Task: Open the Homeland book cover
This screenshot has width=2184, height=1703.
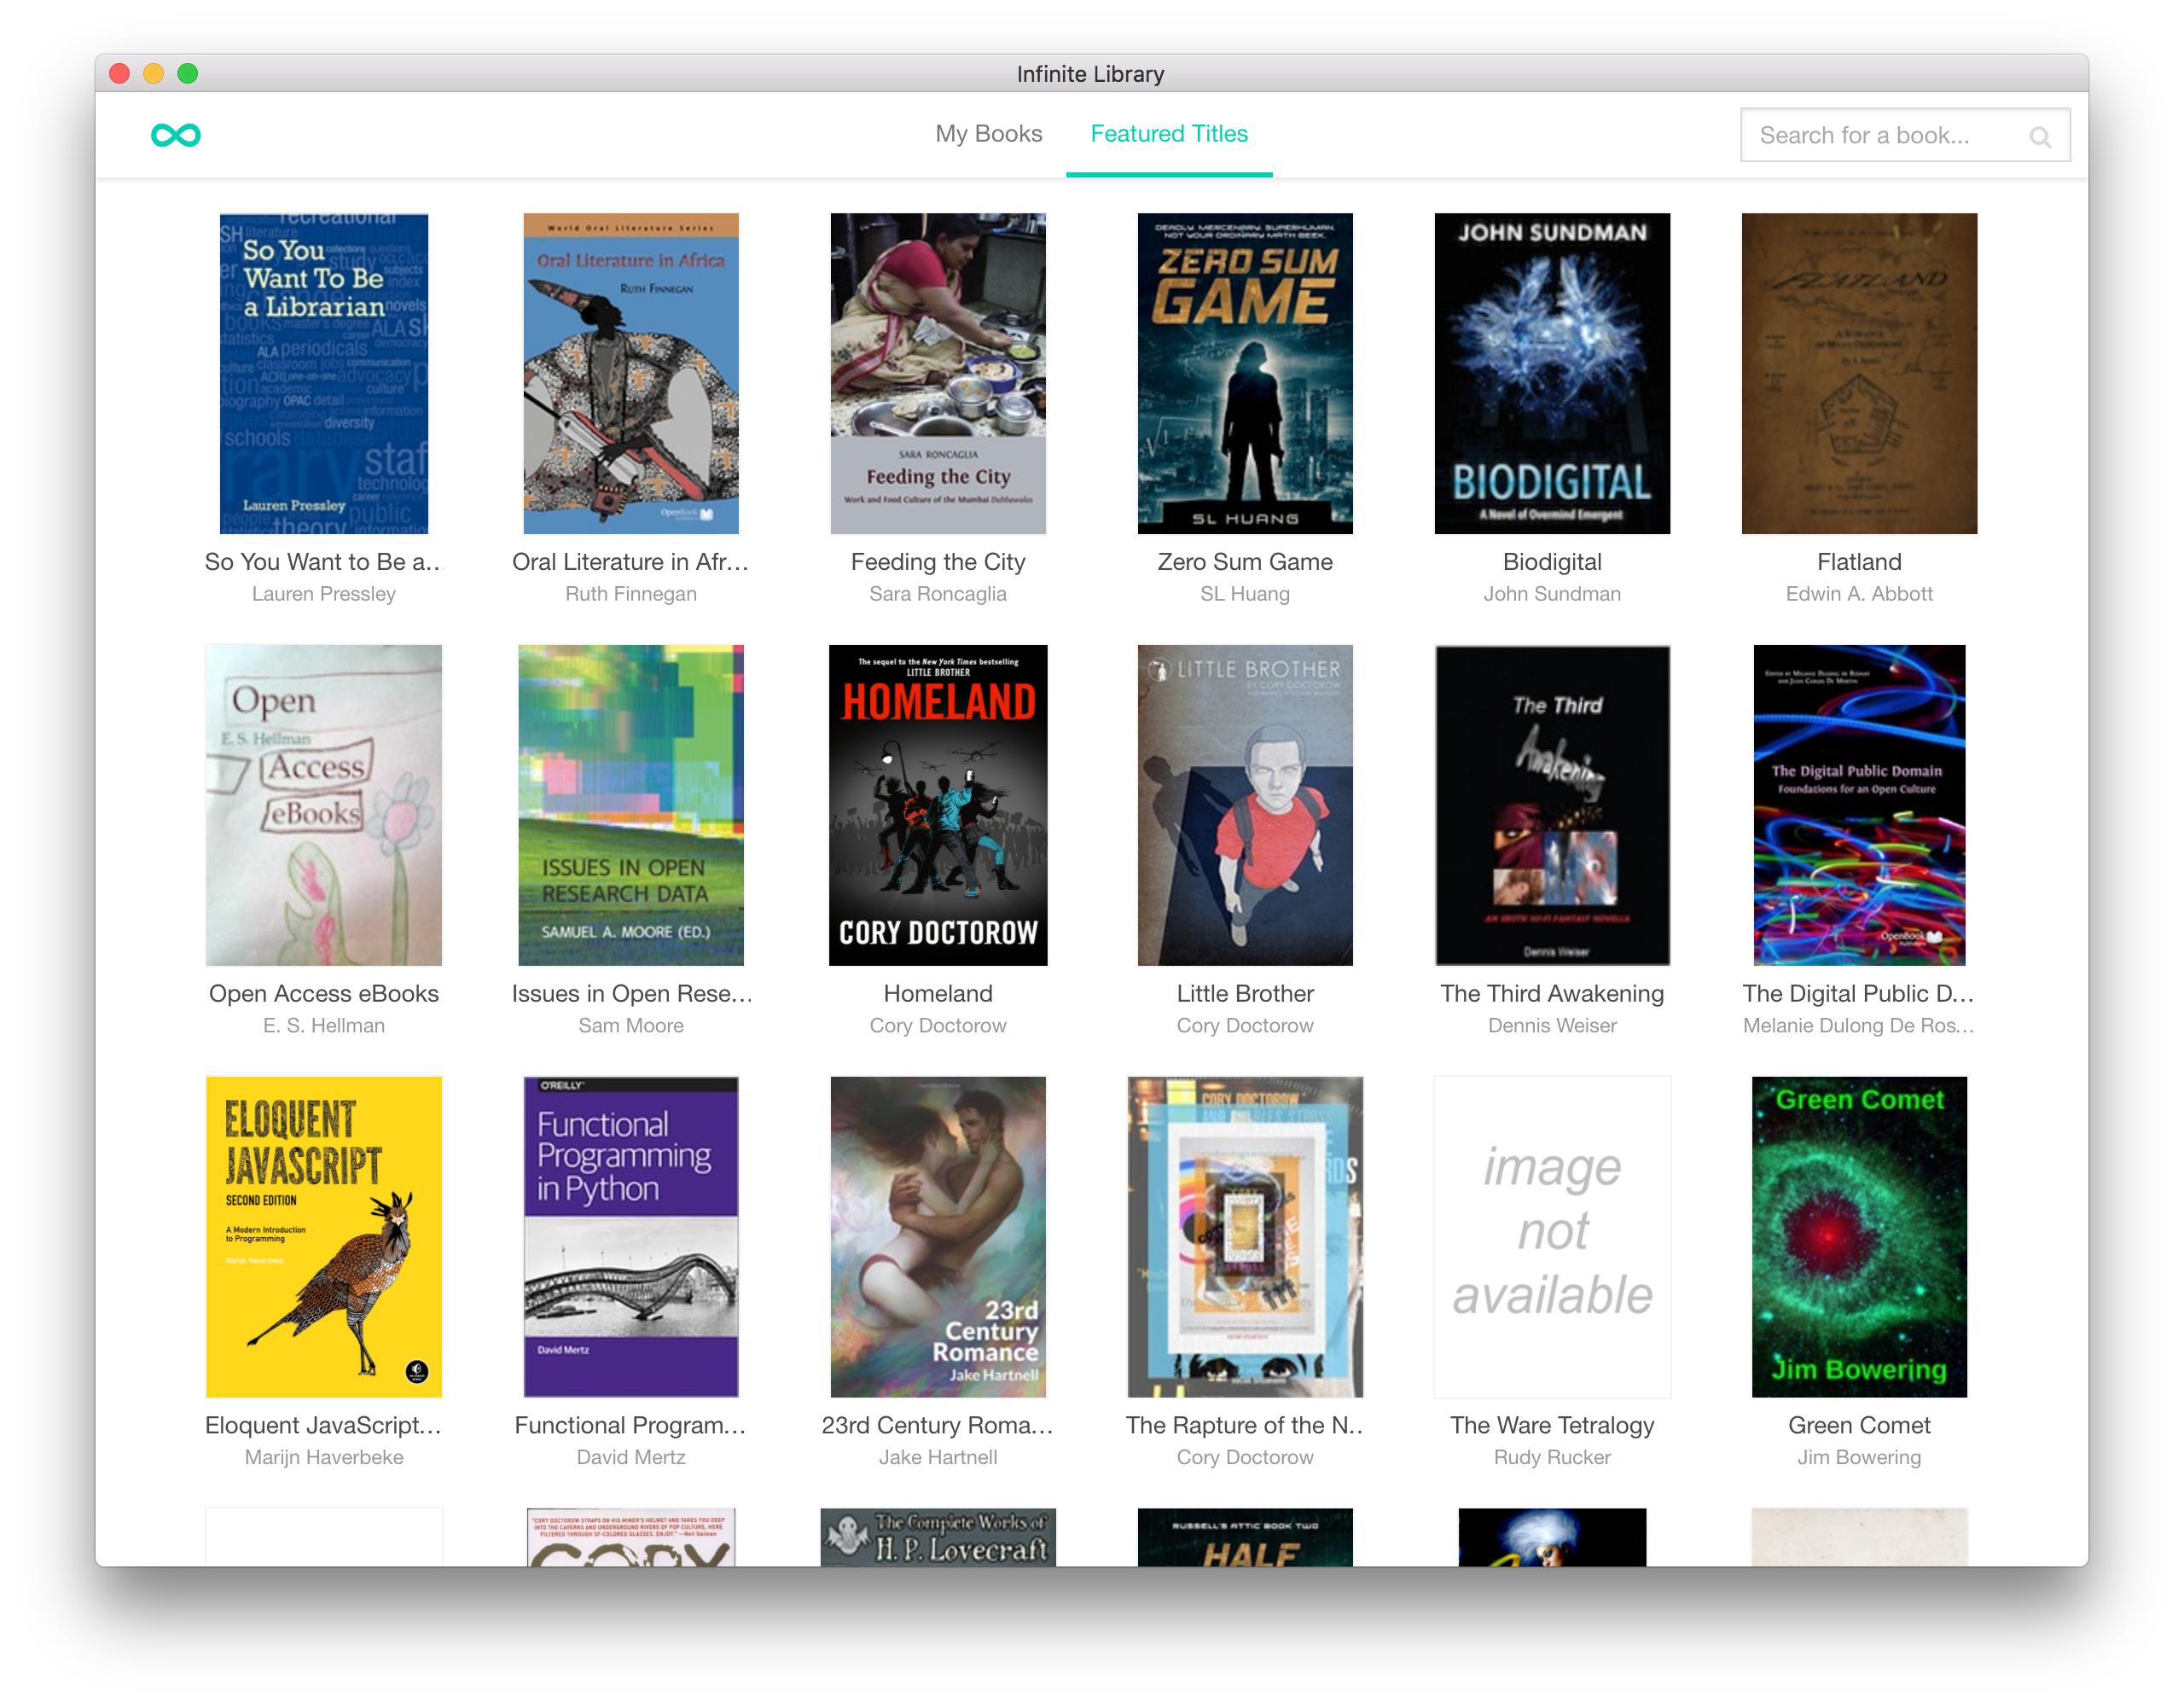Action: point(937,805)
